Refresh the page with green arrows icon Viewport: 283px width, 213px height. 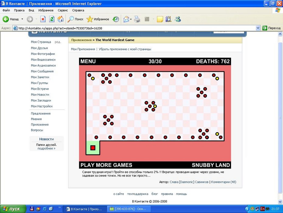52,19
